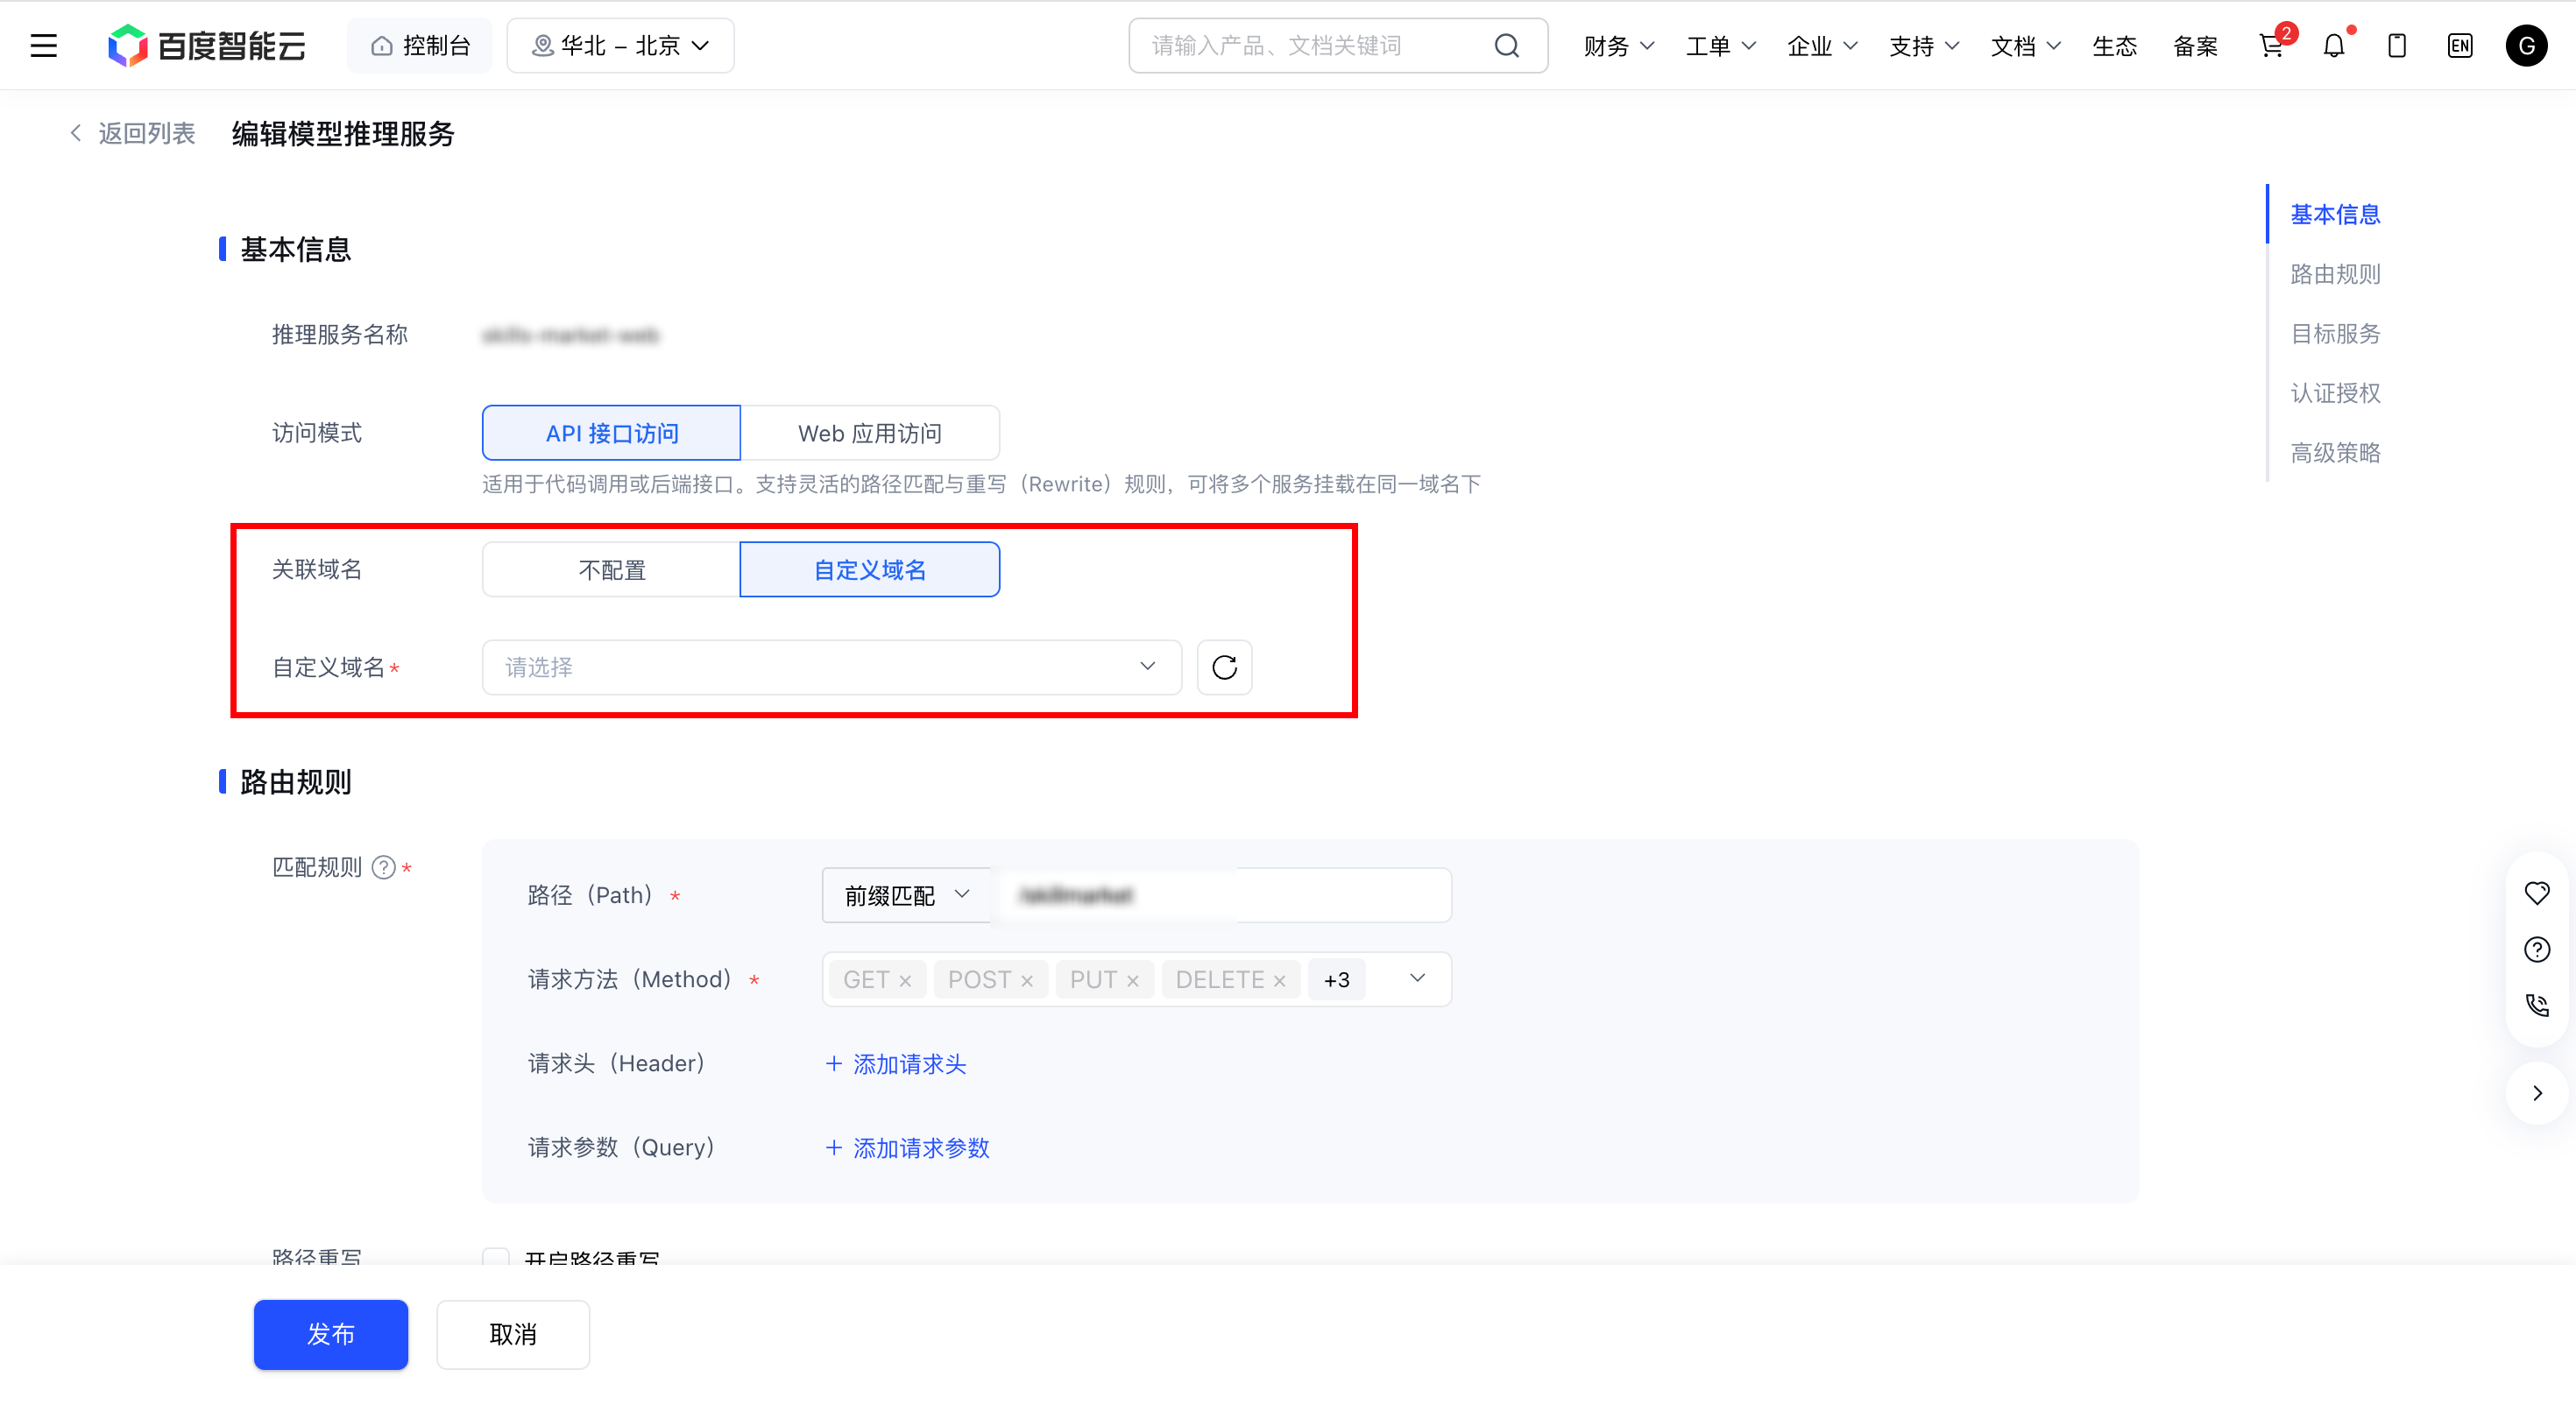Jump to 基本信息 anchor

[2335, 214]
